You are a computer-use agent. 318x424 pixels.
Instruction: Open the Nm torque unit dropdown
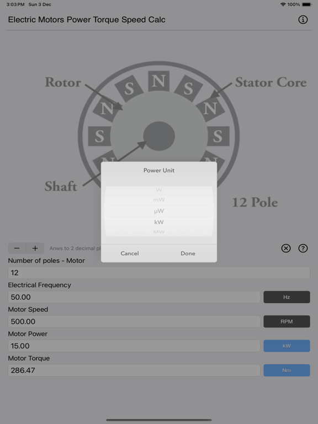pyautogui.click(x=287, y=370)
